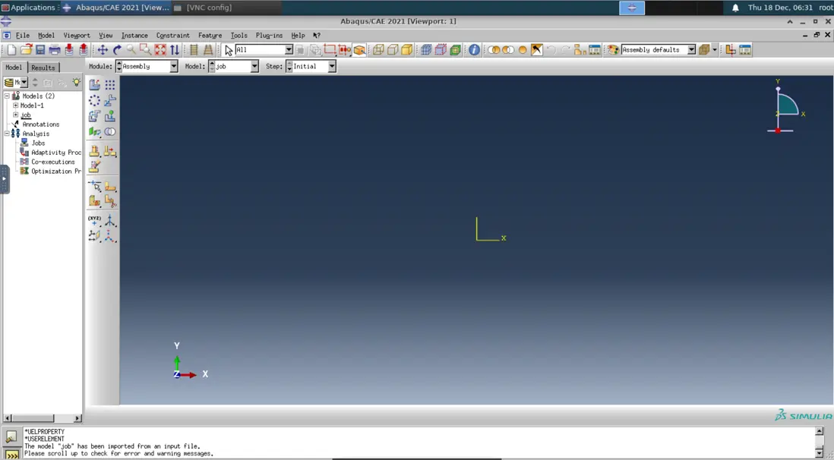Click the selection arrow cursor icon
The width and height of the screenshot is (834, 460).
[x=229, y=50]
